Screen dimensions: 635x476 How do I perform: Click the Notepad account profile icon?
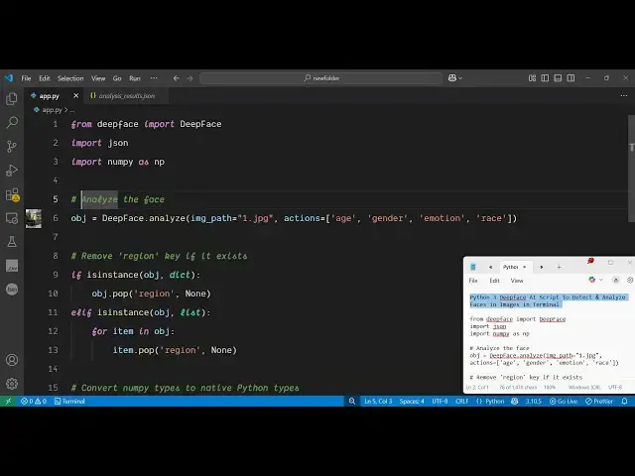pos(615,280)
